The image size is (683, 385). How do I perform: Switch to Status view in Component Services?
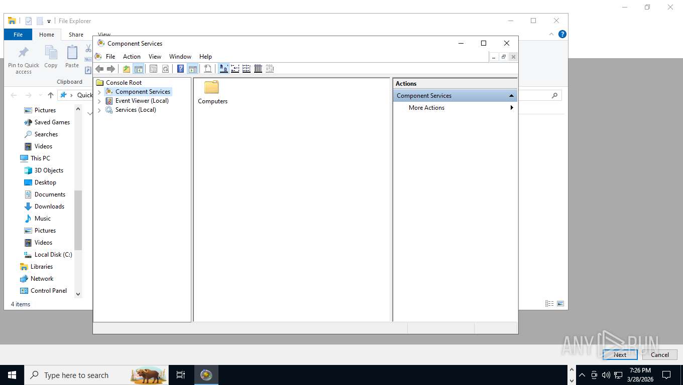[270, 69]
